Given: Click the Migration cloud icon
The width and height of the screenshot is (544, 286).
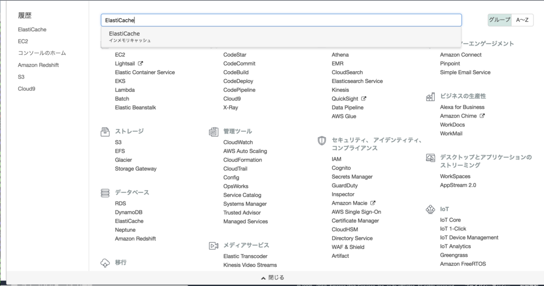Looking at the screenshot, I should pos(105,263).
